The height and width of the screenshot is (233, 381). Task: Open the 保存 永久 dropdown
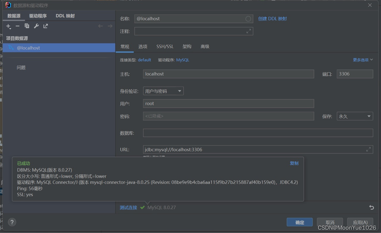[x=355, y=116]
